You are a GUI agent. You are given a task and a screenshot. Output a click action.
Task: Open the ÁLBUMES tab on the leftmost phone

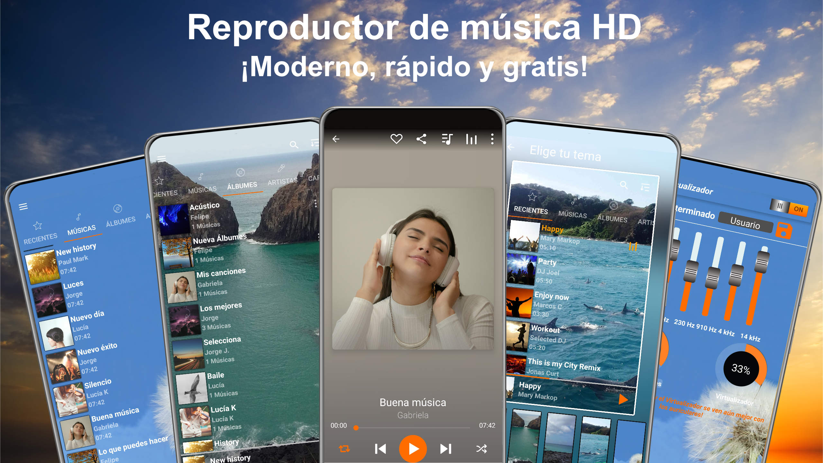tap(121, 222)
